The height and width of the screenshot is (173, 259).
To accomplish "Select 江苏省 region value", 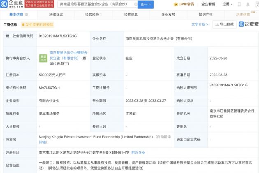I will [x=130, y=113].
